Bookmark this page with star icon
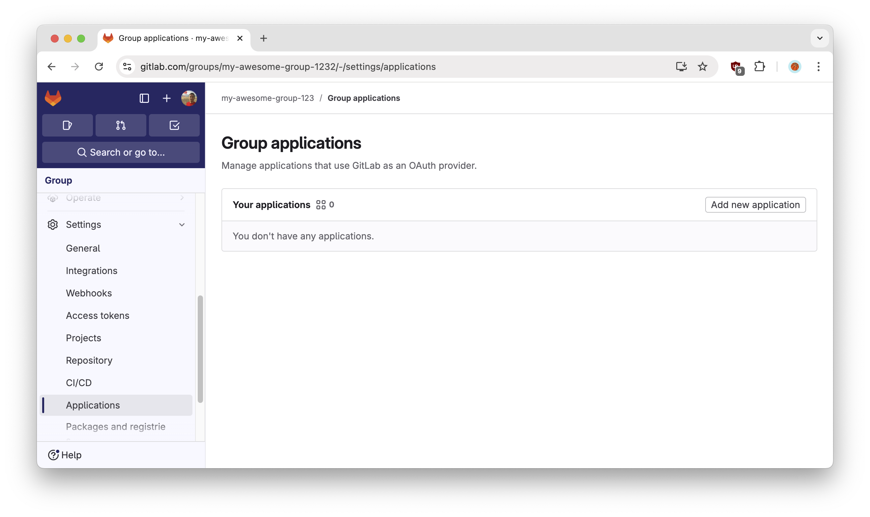Screen dimensions: 870x517 702,67
